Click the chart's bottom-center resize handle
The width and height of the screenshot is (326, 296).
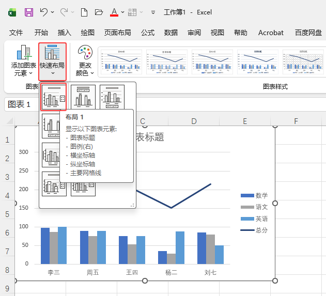pyautogui.click(x=145, y=281)
